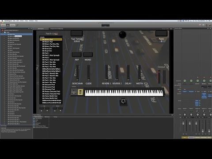Open the first channel strip Output slot
The image size is (212, 159).
click(x=185, y=109)
